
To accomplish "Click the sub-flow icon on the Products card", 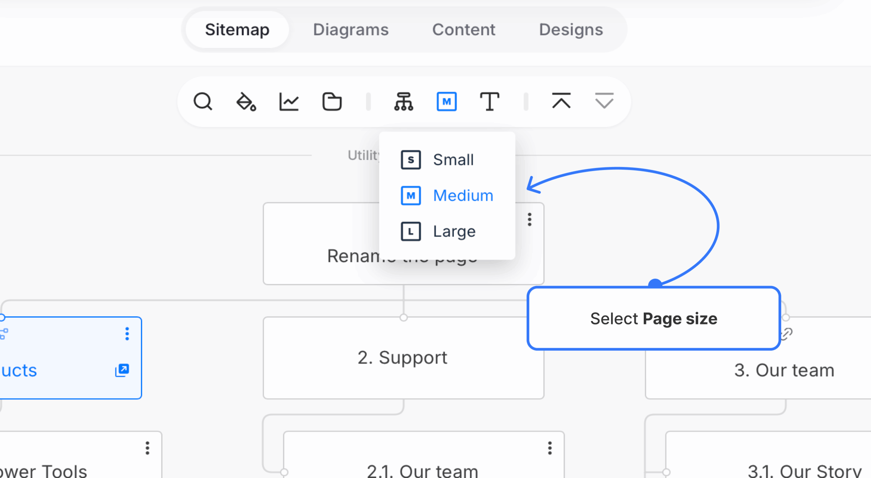I will tap(4, 334).
